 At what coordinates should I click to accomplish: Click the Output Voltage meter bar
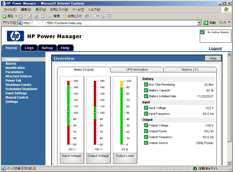point(95,113)
